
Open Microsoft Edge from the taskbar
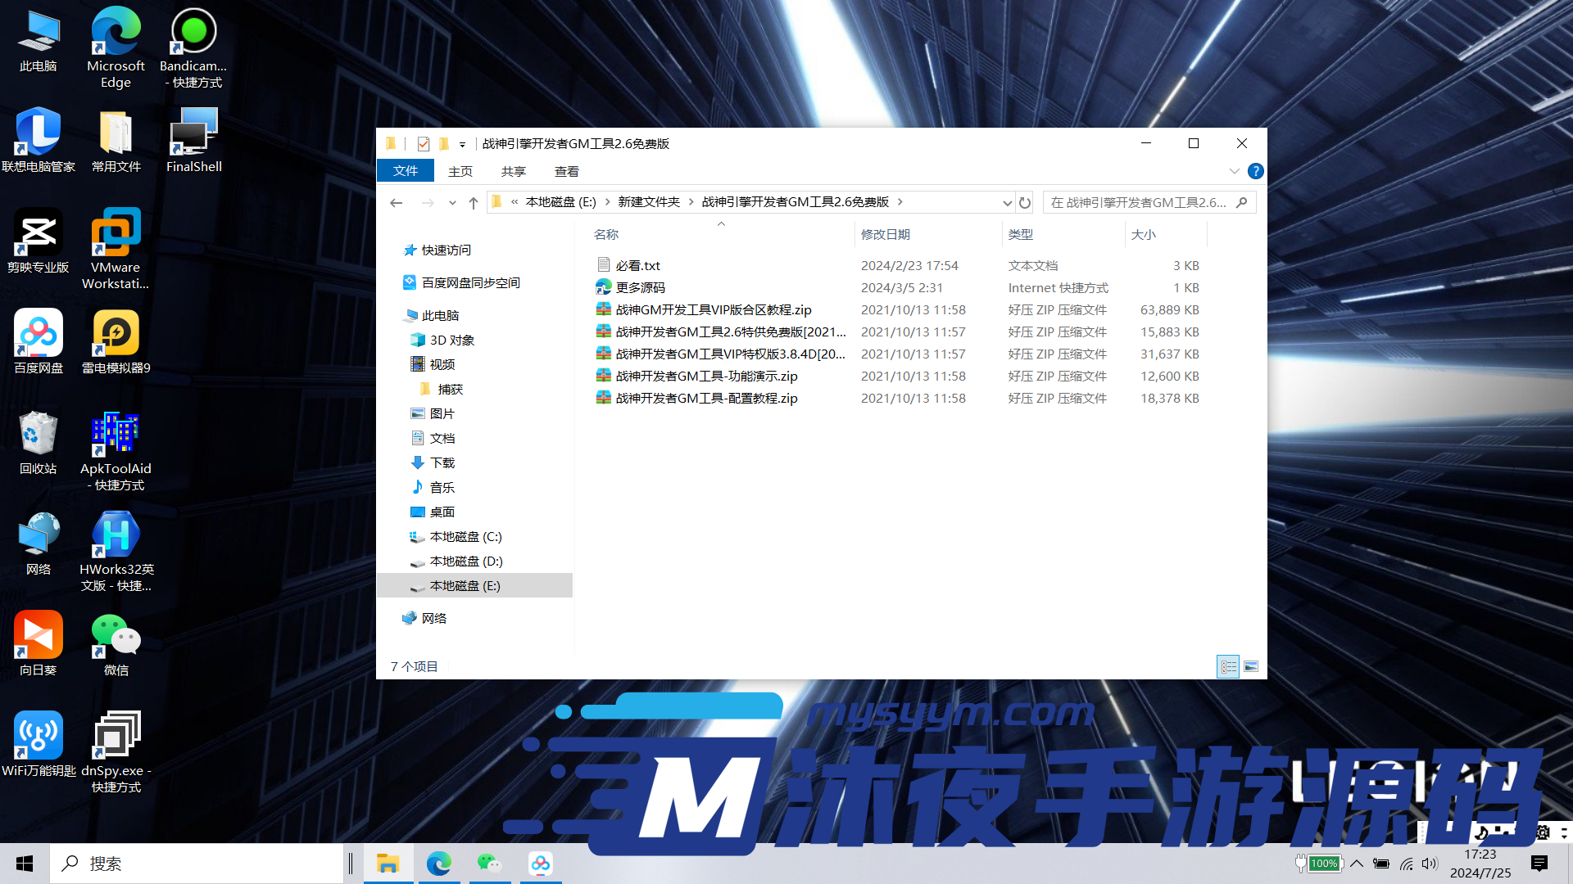(440, 863)
